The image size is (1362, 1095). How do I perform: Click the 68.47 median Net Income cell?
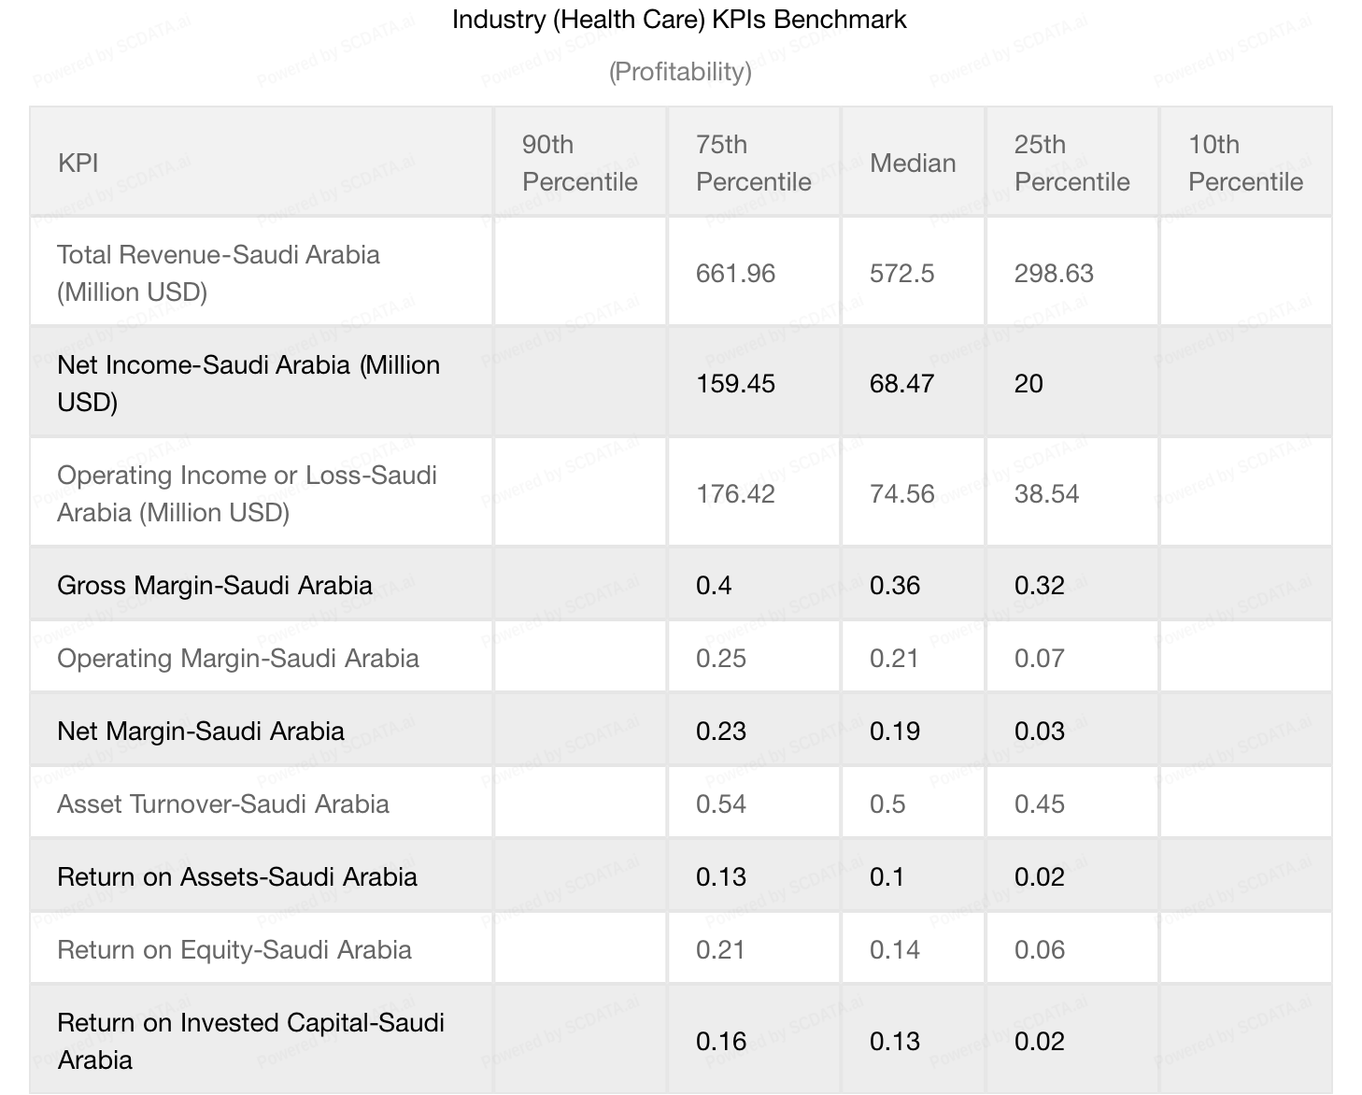[x=901, y=383]
